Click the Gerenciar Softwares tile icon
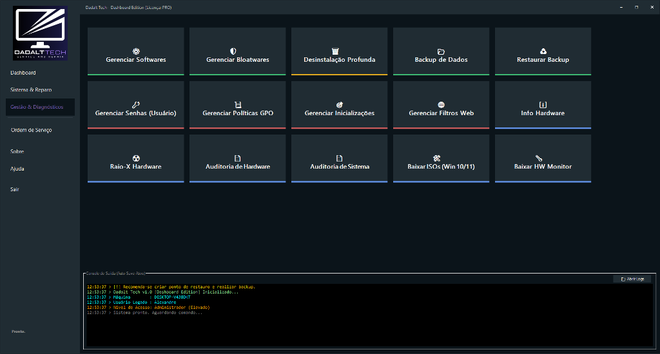Image resolution: width=660 pixels, height=354 pixels. [136, 51]
